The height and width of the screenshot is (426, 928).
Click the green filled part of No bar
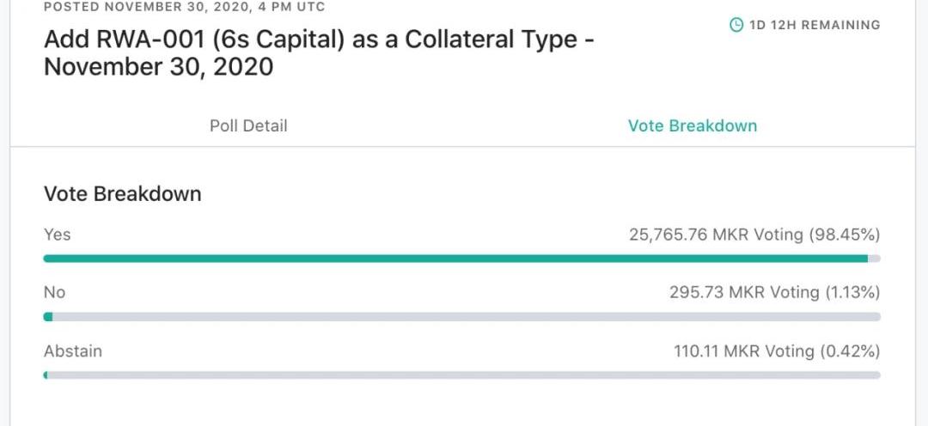coord(48,317)
